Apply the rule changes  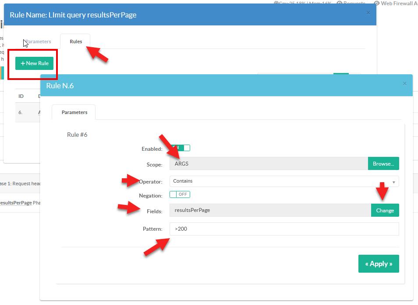coord(379,264)
